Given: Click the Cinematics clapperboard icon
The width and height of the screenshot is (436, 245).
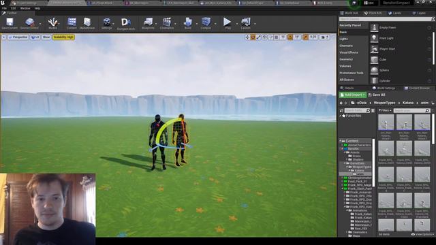Looking at the screenshot, I should 166,22.
